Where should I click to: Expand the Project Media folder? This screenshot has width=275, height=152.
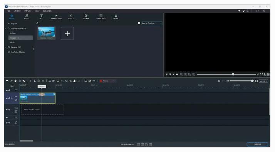pyautogui.click(x=5, y=29)
